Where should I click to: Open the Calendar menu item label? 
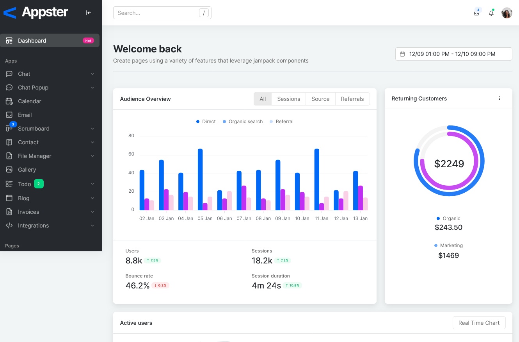coord(30,101)
